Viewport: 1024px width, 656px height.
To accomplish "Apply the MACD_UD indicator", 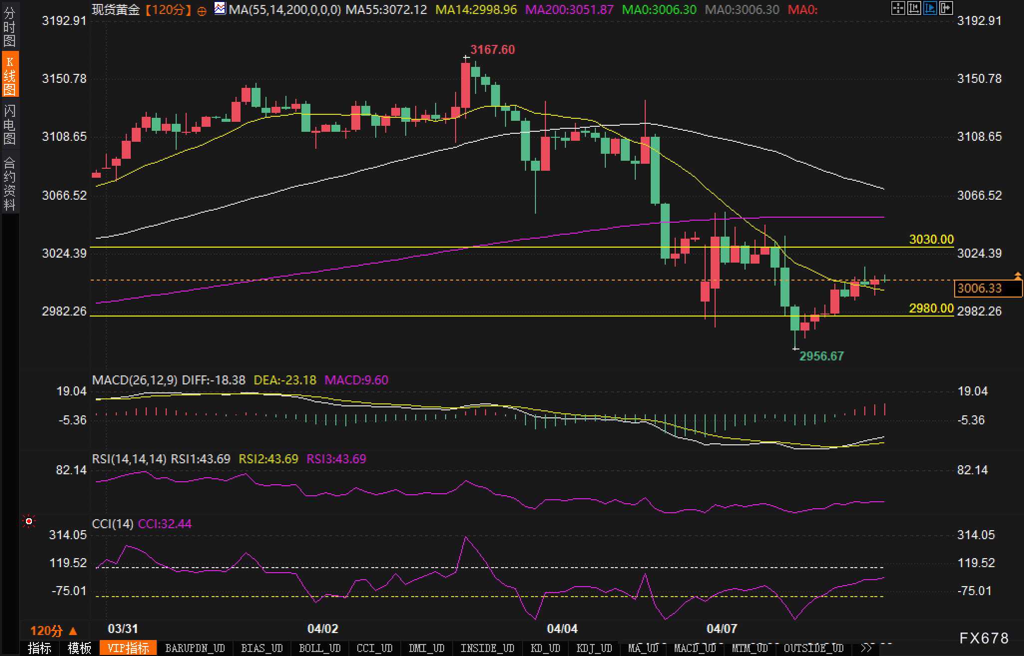I will click(695, 648).
